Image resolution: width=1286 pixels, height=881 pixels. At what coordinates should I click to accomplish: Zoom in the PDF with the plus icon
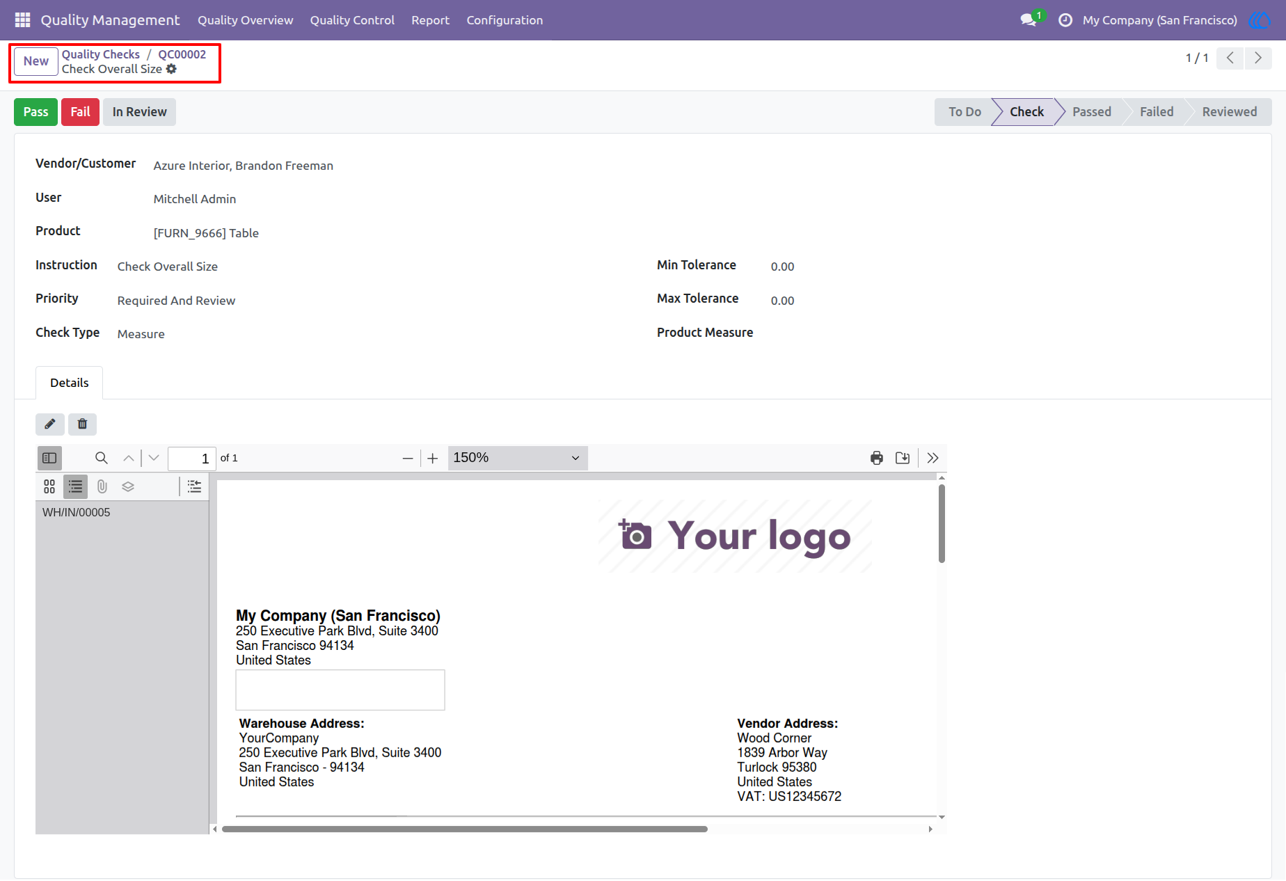pyautogui.click(x=433, y=458)
